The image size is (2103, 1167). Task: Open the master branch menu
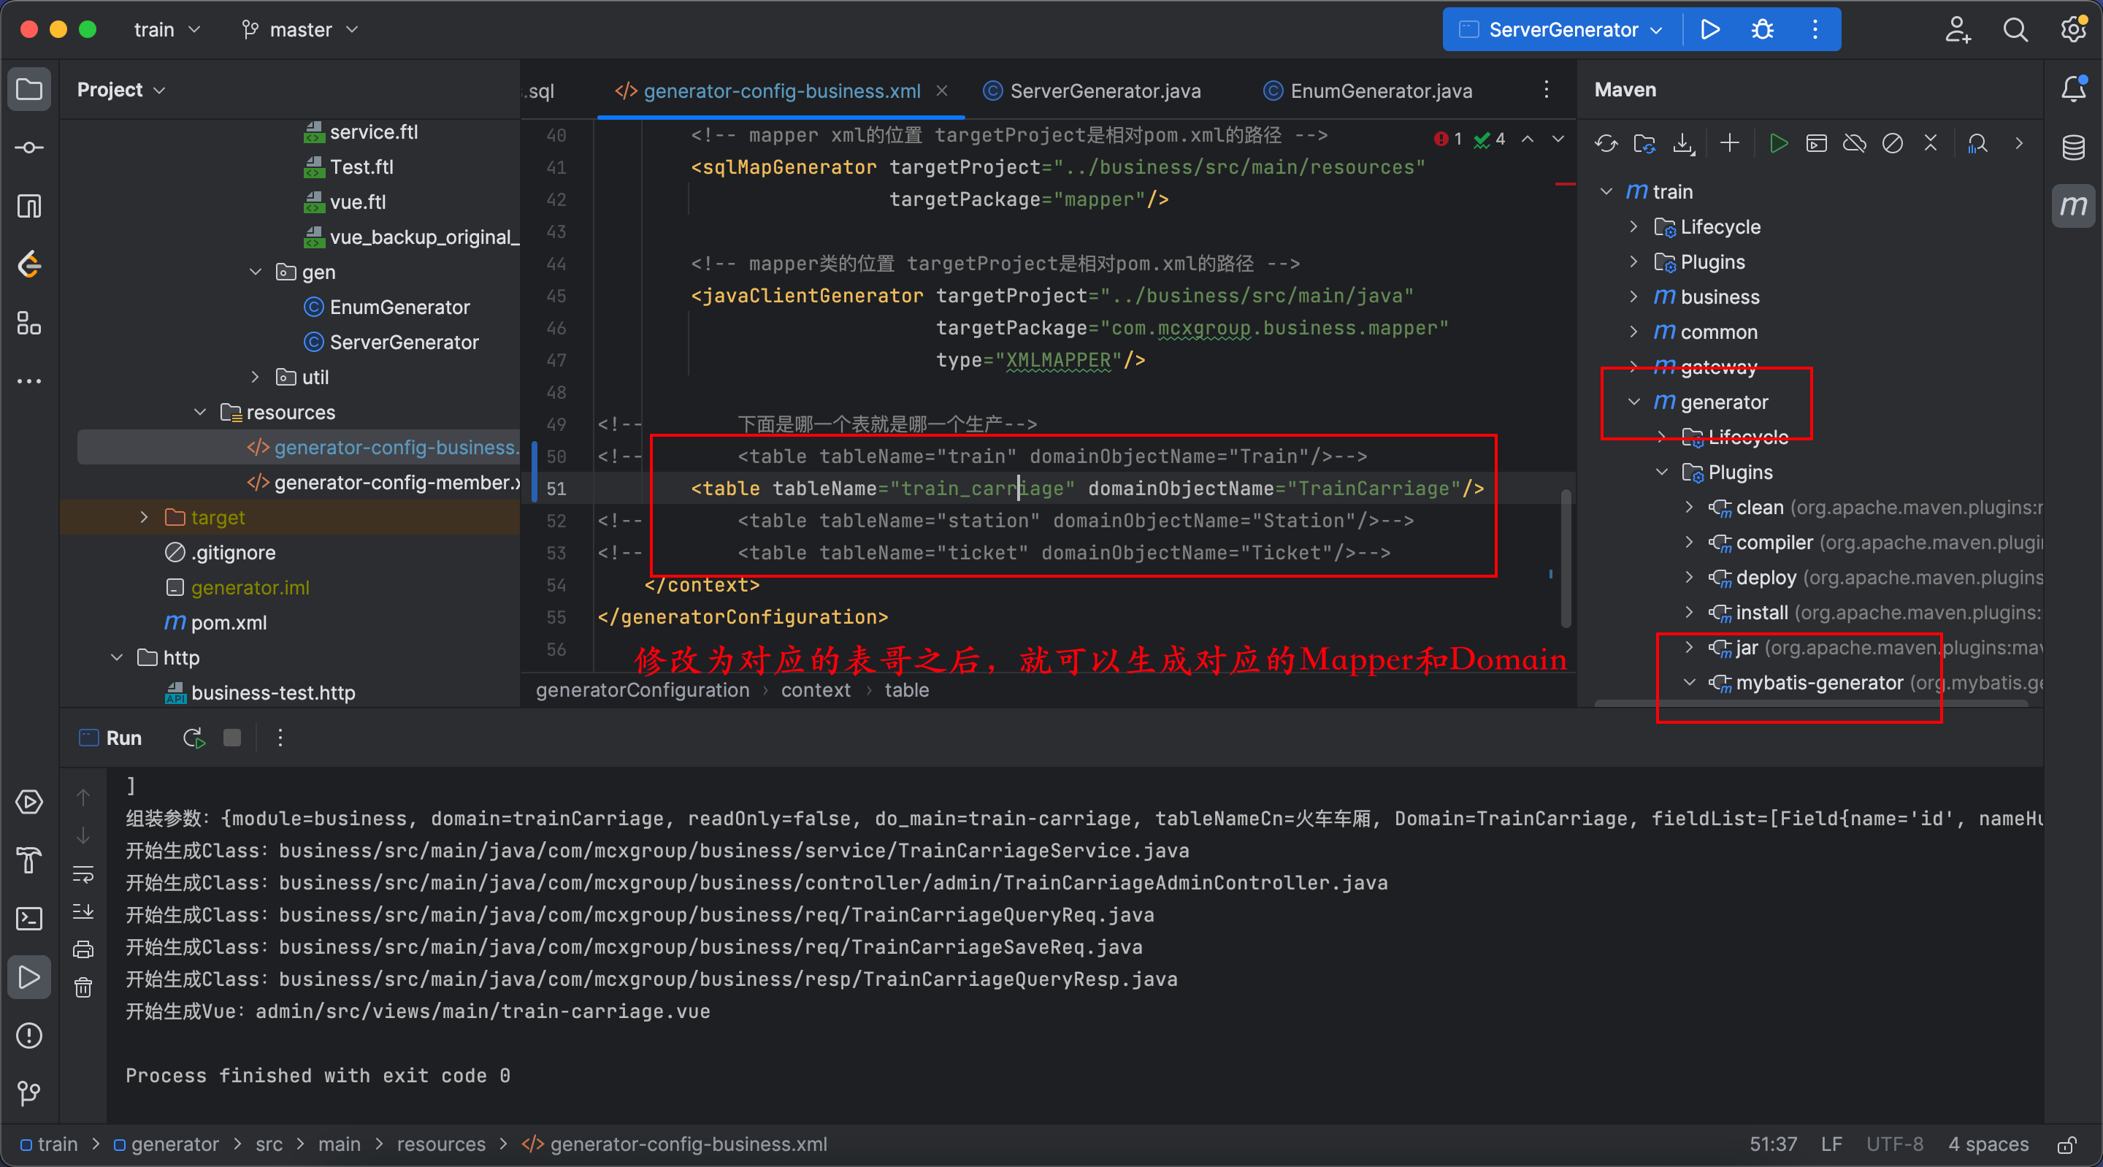[x=300, y=30]
